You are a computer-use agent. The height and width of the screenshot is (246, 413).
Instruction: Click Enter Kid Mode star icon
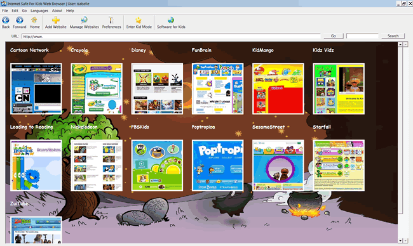tap(139, 20)
